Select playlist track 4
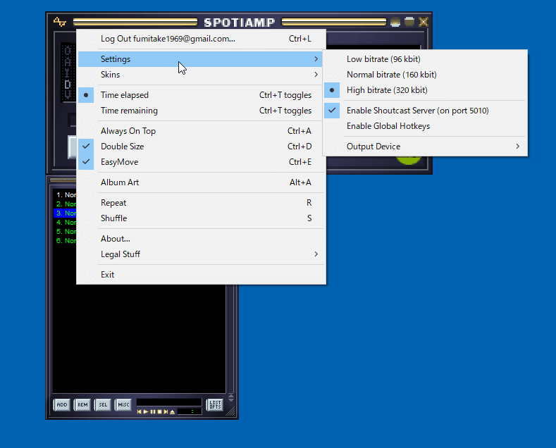Screen dimensions: 556x448 click(x=66, y=222)
